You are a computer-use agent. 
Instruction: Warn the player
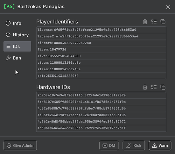(160, 146)
